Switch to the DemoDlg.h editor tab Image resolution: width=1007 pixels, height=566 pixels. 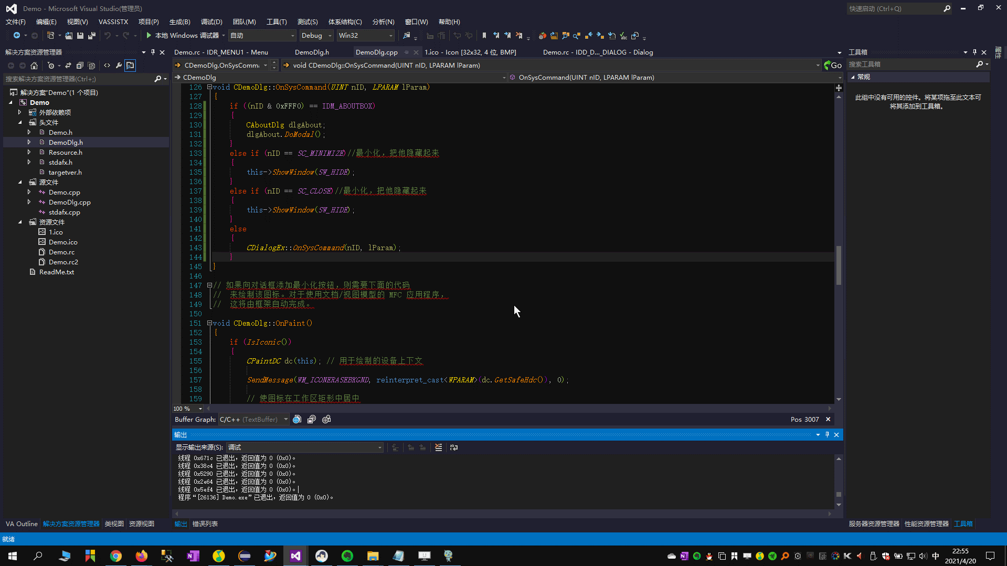click(x=312, y=52)
